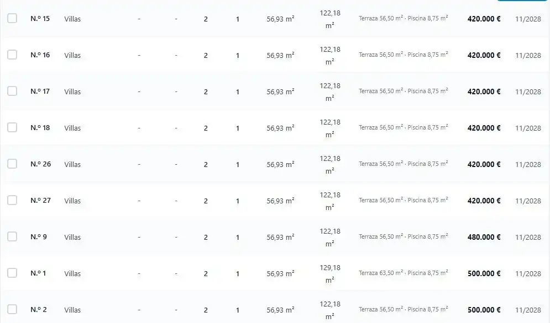This screenshot has width=550, height=323.
Task: Tick the checkbox for villa N.º 15
Action: [12, 18]
